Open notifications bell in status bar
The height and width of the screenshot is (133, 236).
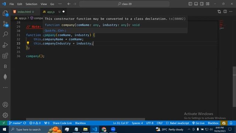(x=231, y=123)
